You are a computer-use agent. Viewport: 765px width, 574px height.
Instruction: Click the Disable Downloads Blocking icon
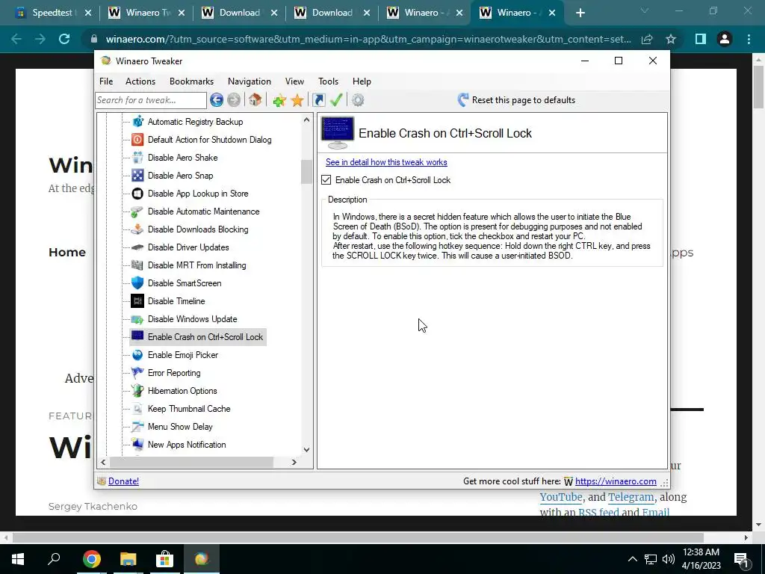(137, 229)
